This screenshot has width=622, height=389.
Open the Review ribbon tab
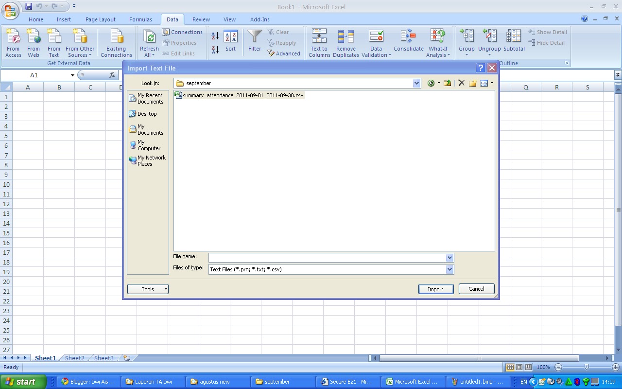point(201,19)
